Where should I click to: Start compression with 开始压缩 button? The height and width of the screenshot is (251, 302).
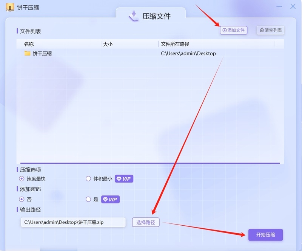click(266, 235)
